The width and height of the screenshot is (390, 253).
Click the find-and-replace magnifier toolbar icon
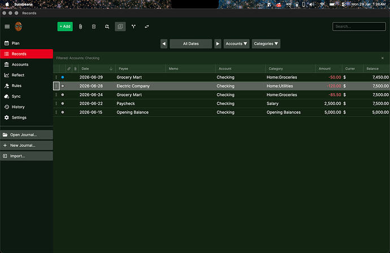coord(107,27)
